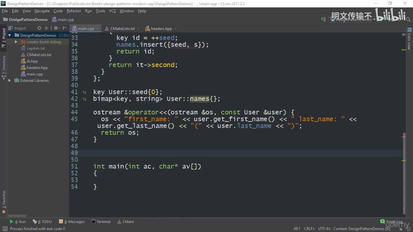Screen dimensions: 413x232
Task: Click the folder icon in navigation breadcrumb
Action: 5,19
